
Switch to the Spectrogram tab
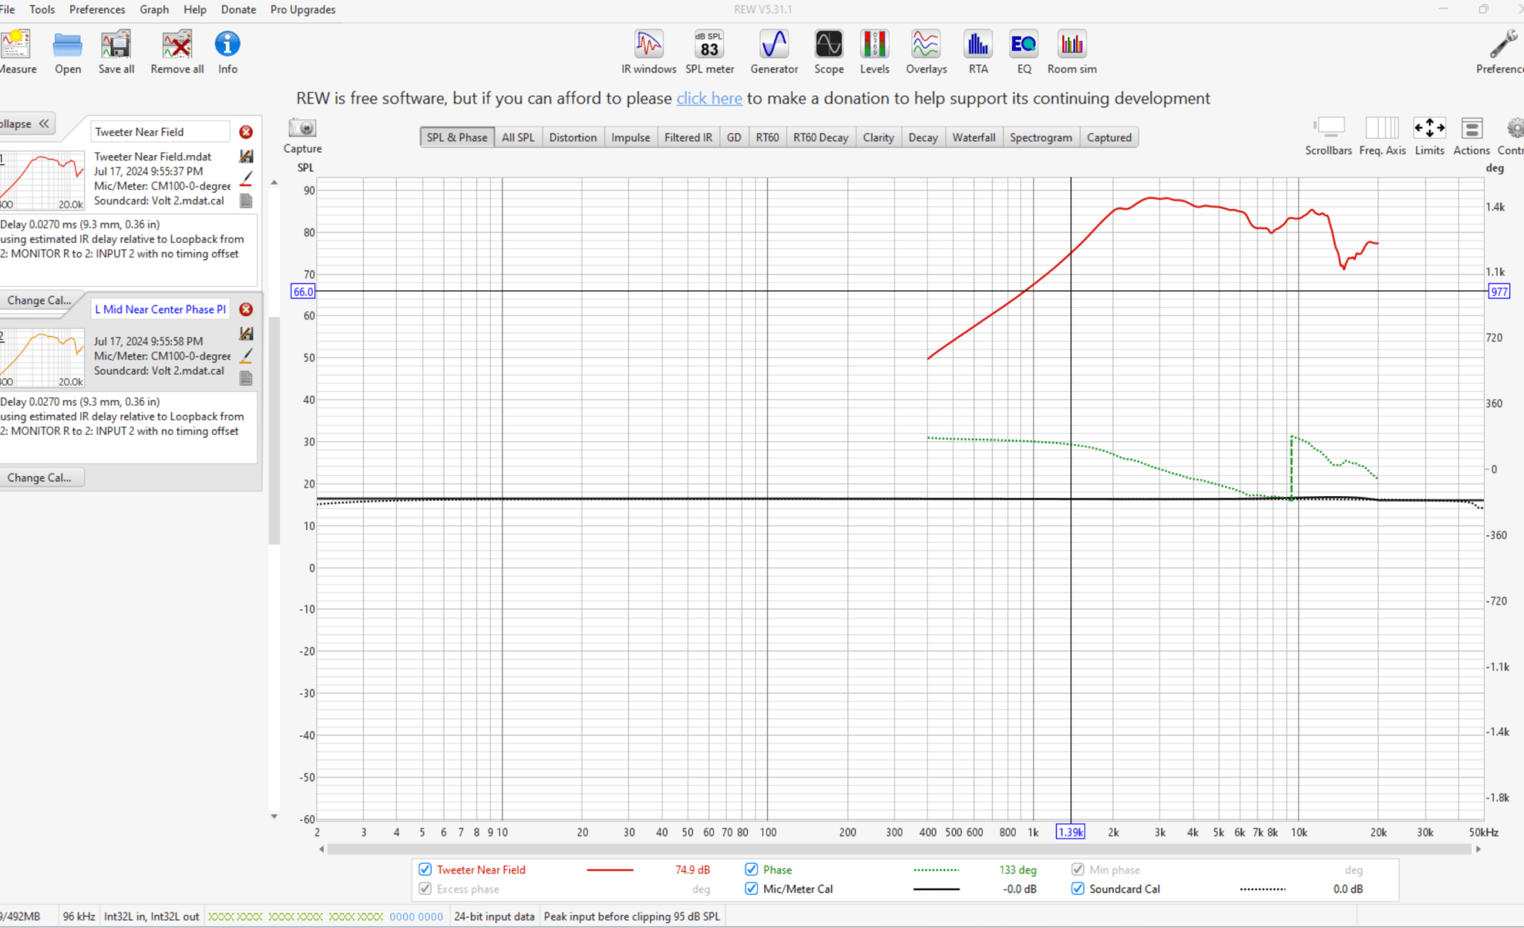tap(1040, 138)
